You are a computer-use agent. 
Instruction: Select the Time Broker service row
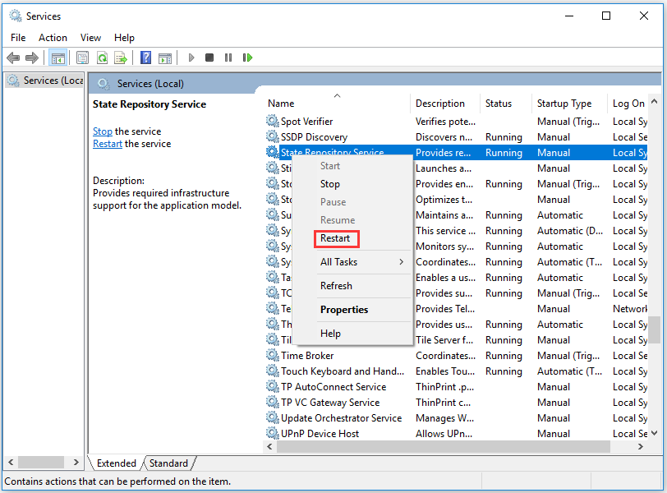(x=456, y=355)
